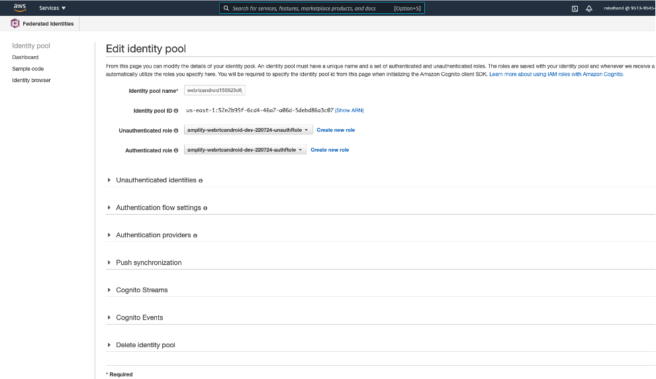Click the Federated Identities Cognito icon
Viewport: 656px width, 379px height.
[x=15, y=23]
